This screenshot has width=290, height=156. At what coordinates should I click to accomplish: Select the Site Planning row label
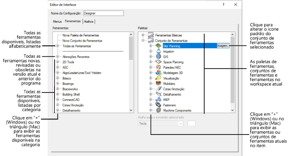172,46
